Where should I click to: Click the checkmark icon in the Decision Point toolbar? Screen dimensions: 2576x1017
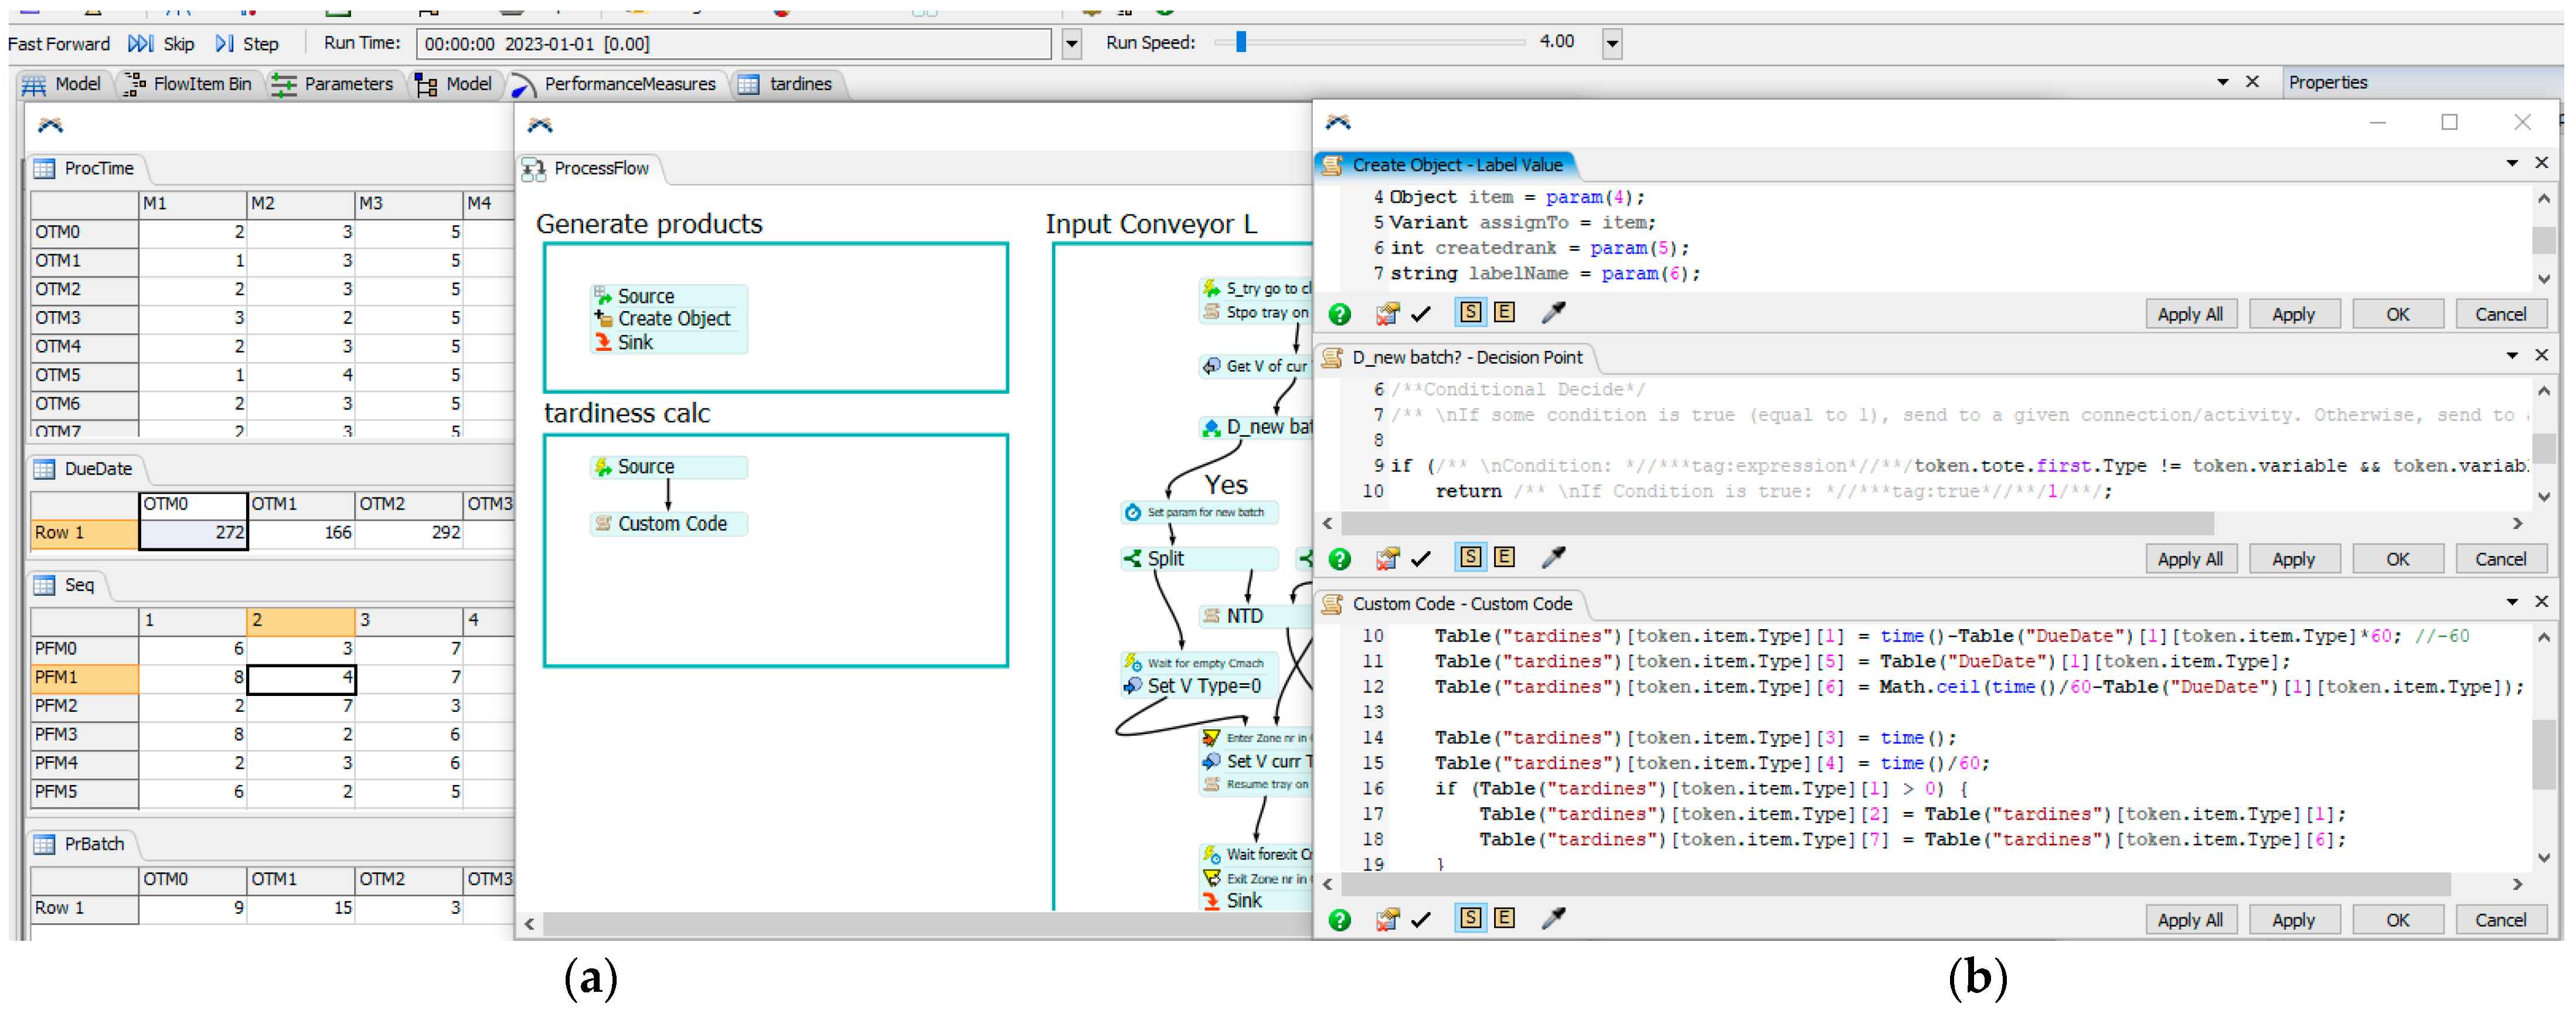[1420, 559]
